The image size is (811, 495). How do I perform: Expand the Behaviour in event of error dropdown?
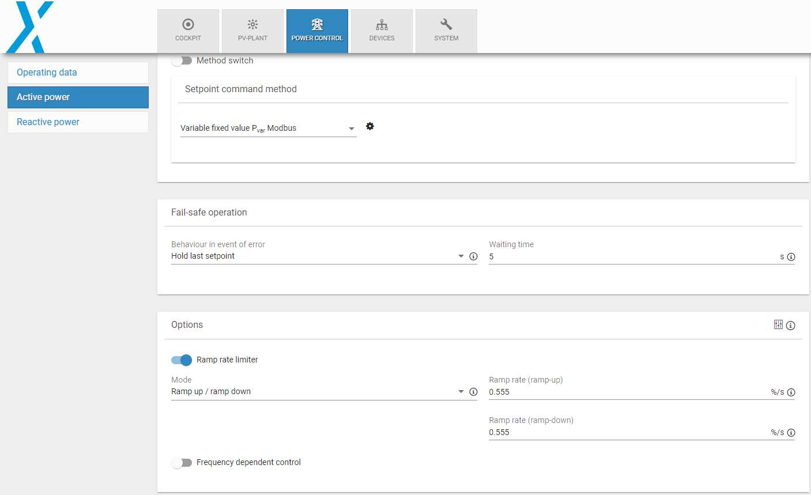tap(317, 256)
